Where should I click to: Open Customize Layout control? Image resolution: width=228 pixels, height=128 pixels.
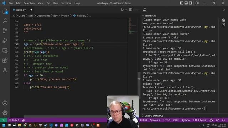[197, 3]
